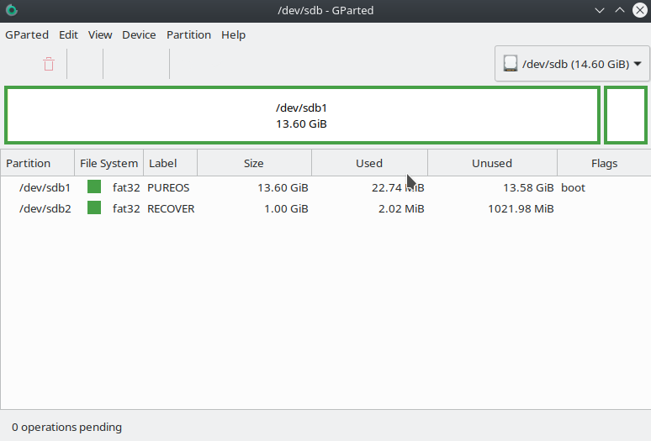Viewport: 651px width, 441px height.
Task: Click the Unused column header
Action: 491,163
